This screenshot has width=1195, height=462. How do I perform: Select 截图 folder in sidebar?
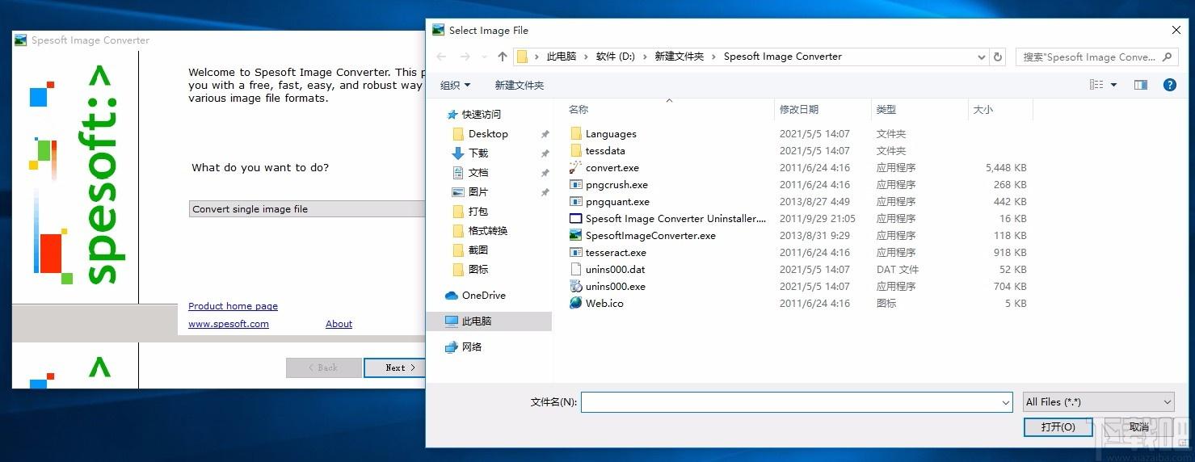click(x=478, y=250)
